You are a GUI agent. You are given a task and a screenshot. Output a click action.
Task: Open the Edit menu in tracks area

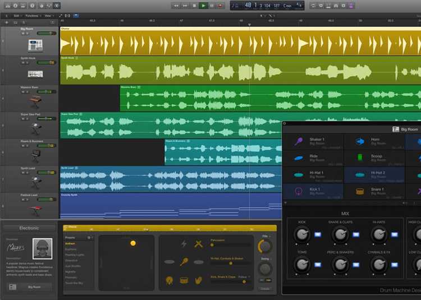(x=16, y=16)
